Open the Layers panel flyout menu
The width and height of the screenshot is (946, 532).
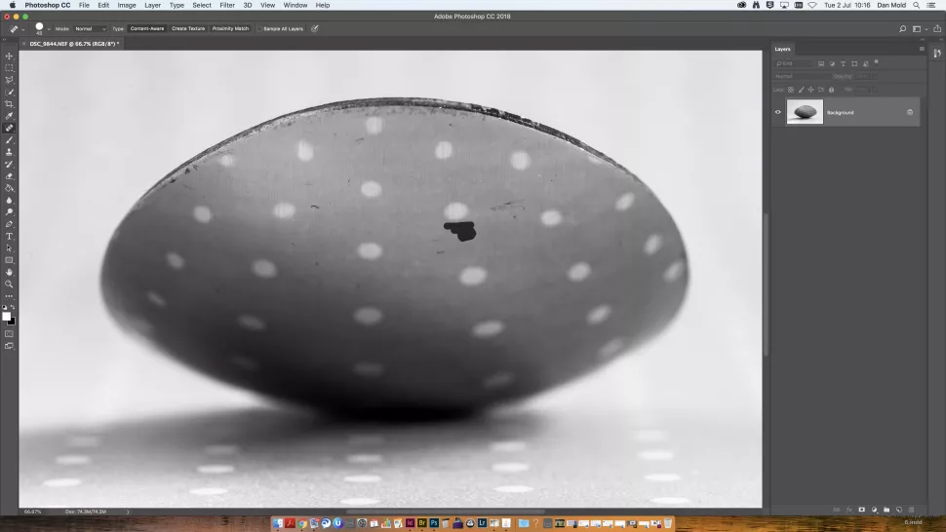tap(921, 49)
